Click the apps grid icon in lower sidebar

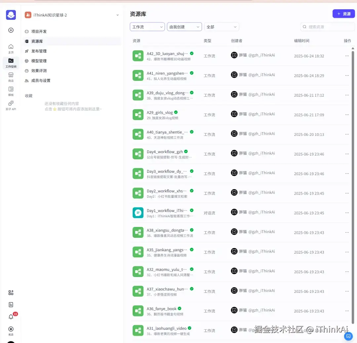[x=11, y=293]
